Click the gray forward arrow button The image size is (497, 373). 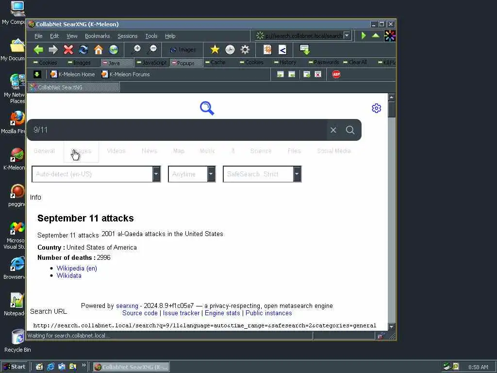click(x=53, y=50)
